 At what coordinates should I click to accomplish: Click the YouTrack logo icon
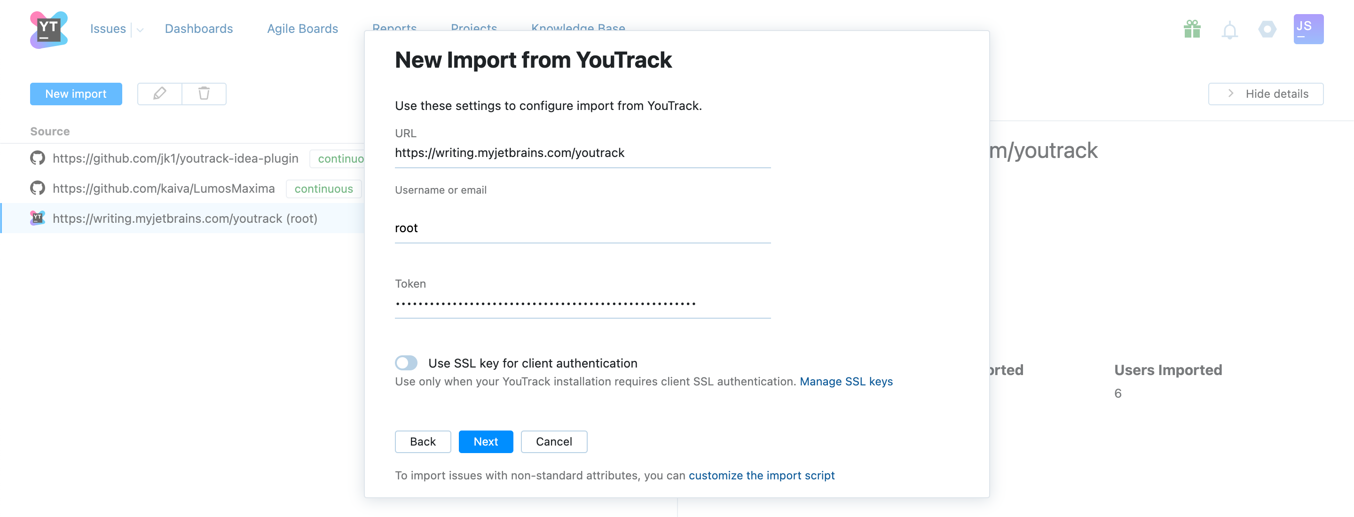pos(48,30)
